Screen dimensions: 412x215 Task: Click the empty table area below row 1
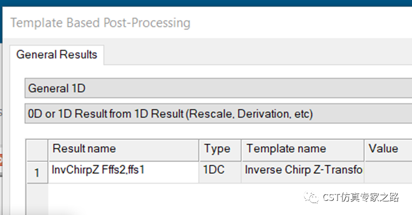[x=173, y=199]
